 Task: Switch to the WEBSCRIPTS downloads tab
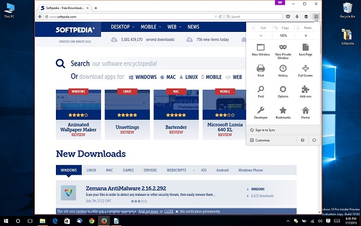pos(176,170)
